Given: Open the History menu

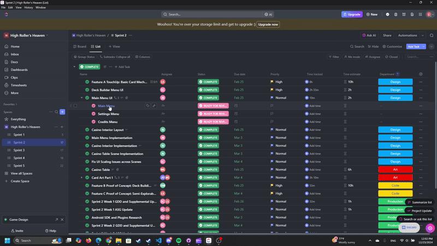Looking at the screenshot, I should 28,8.
